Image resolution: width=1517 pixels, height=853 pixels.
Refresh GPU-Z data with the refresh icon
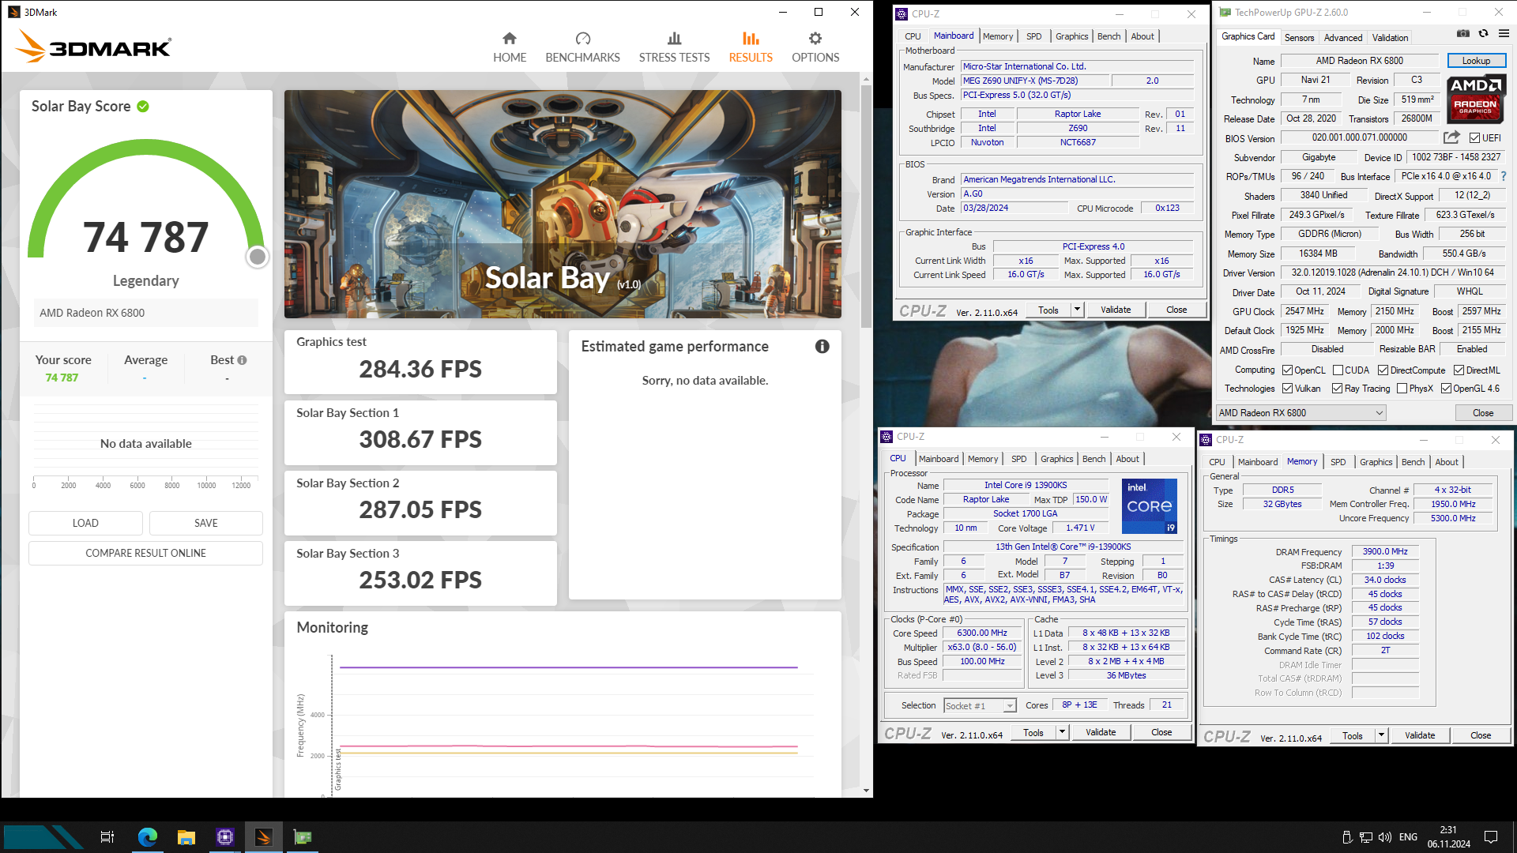click(x=1483, y=34)
